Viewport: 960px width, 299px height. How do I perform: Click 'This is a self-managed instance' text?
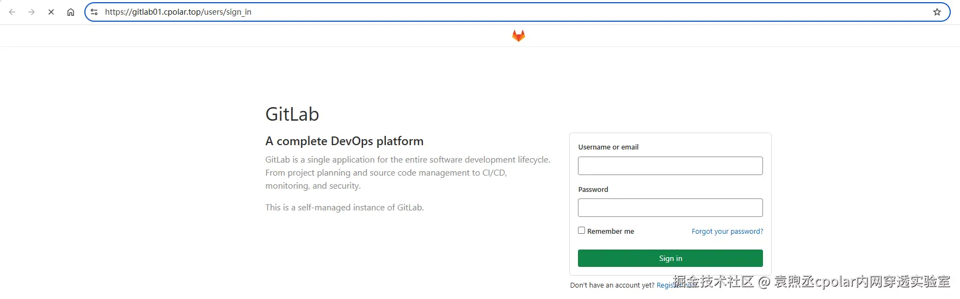344,208
